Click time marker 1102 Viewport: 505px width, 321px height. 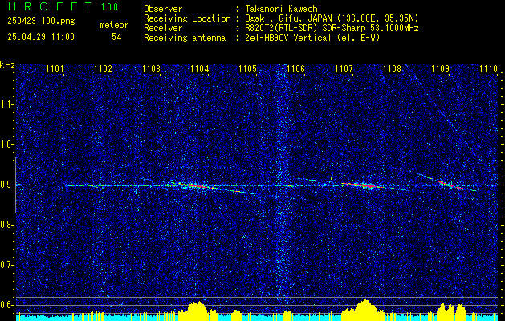[104, 69]
